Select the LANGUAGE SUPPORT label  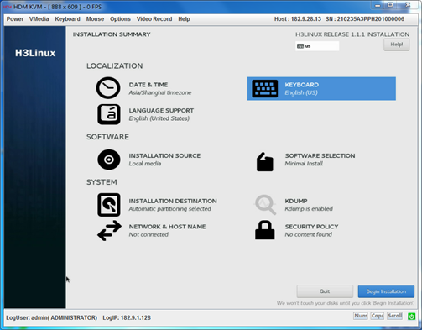point(161,110)
